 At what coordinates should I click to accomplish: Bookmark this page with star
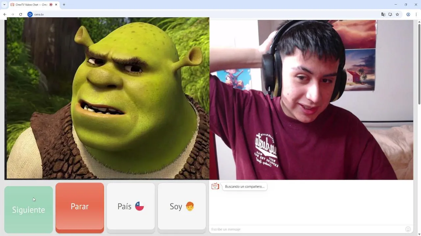397,14
